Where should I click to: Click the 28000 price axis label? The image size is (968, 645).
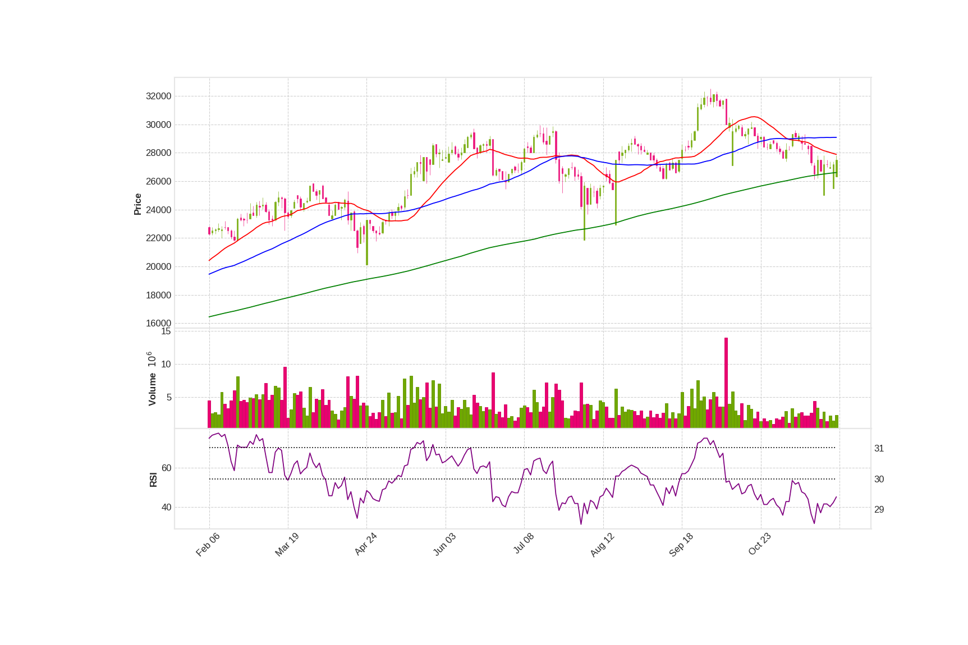[158, 153]
